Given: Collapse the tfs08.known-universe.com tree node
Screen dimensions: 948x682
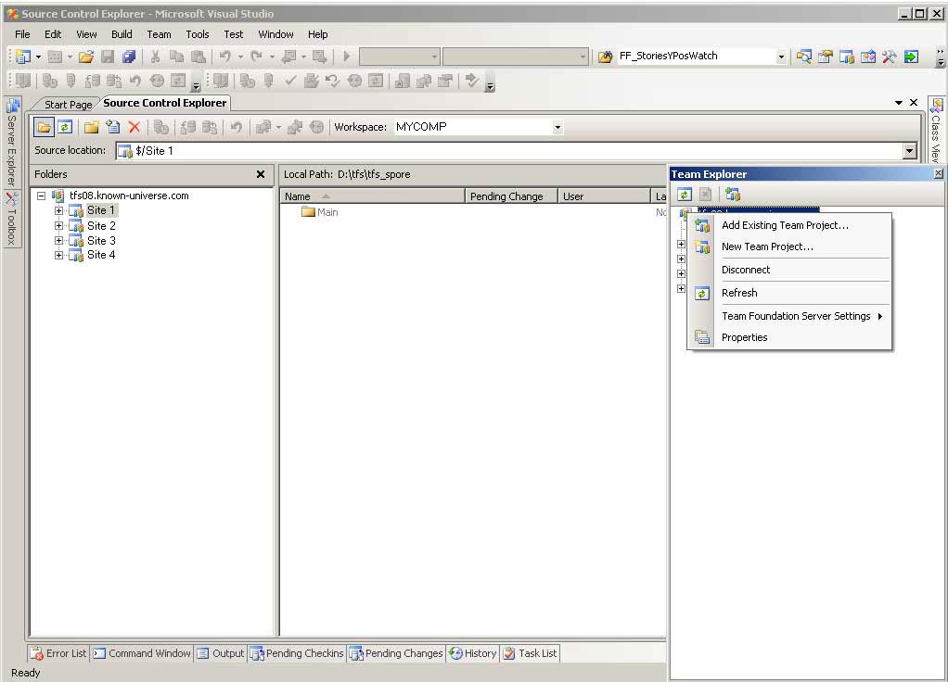Looking at the screenshot, I should (x=41, y=196).
